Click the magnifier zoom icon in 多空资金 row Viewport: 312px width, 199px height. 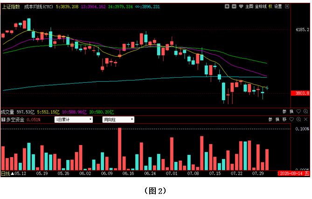(x=298, y=119)
